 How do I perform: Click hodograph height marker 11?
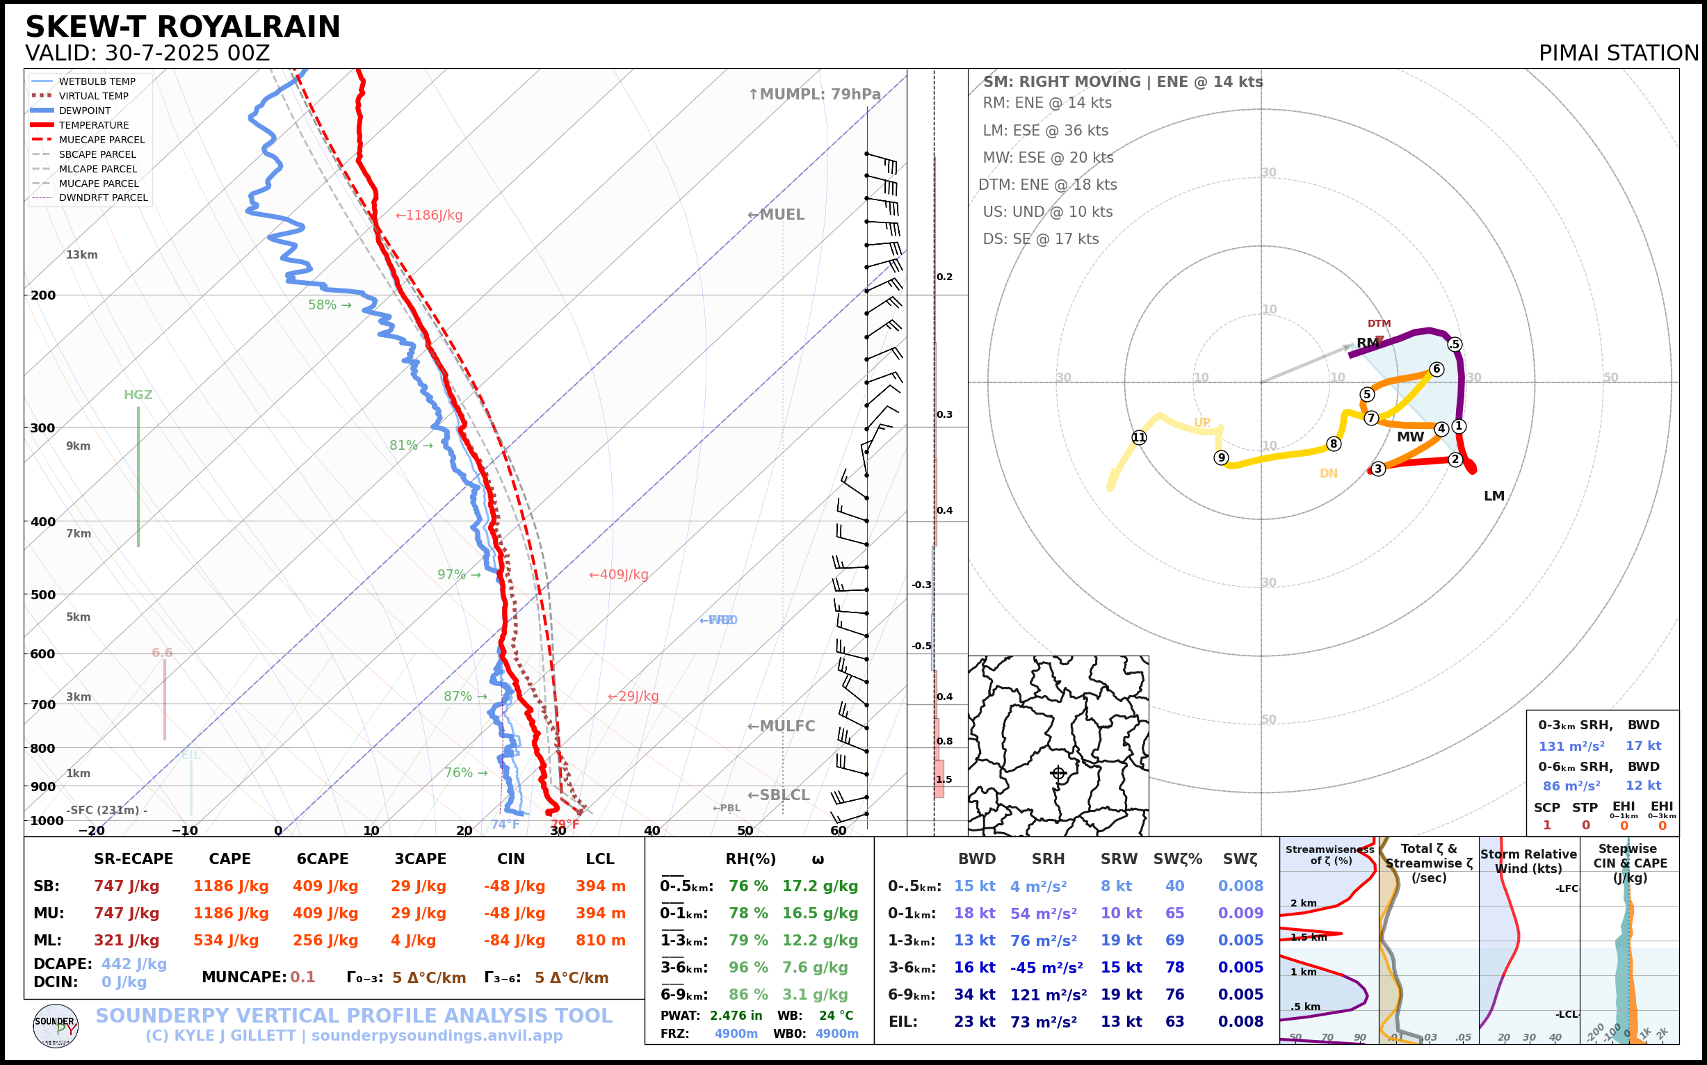click(1139, 437)
